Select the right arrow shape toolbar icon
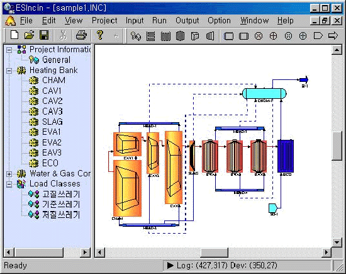The image size is (346, 274). pyautogui.click(x=333, y=35)
